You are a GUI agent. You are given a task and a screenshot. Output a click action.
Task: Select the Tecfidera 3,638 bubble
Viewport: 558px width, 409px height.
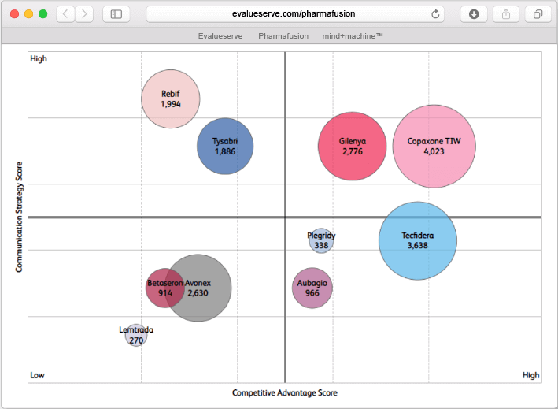coord(418,241)
